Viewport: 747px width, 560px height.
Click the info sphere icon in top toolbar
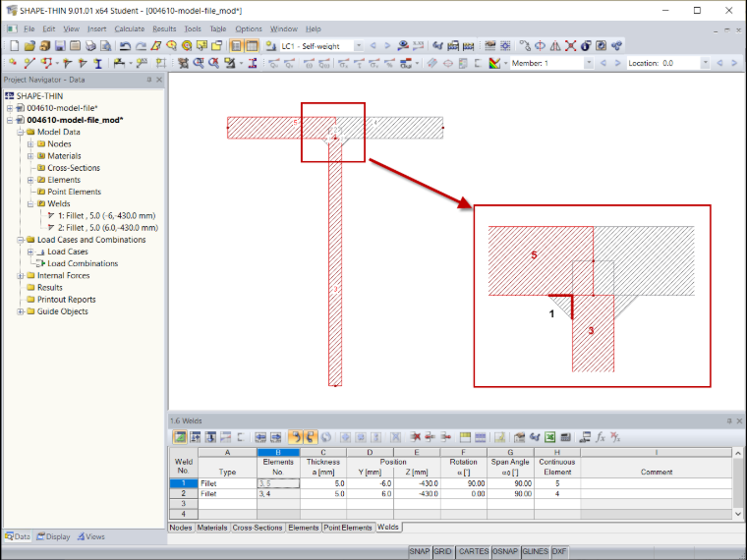(586, 46)
